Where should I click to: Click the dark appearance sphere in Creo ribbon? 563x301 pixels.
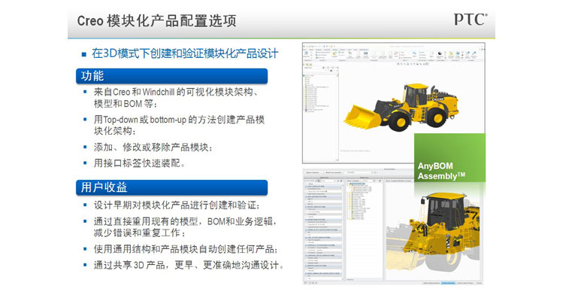click(x=440, y=53)
